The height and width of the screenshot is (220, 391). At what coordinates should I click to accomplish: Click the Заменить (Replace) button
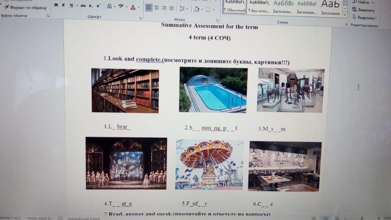[x=364, y=10]
